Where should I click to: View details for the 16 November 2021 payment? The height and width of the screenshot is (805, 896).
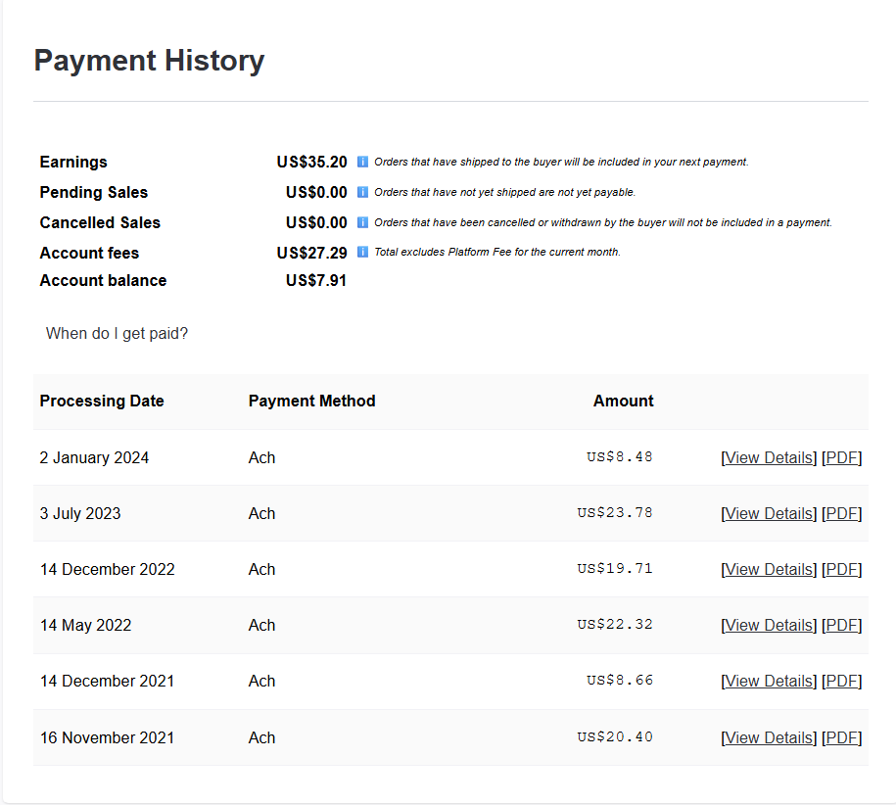pos(769,737)
